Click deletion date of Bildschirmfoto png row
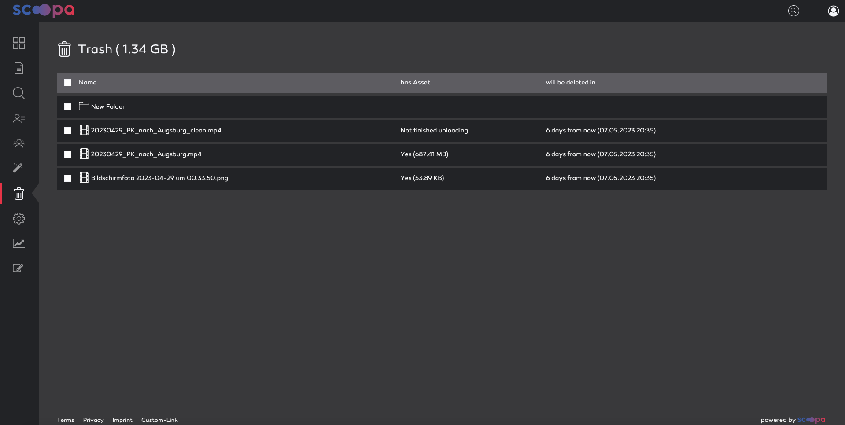The height and width of the screenshot is (425, 845). tap(601, 178)
